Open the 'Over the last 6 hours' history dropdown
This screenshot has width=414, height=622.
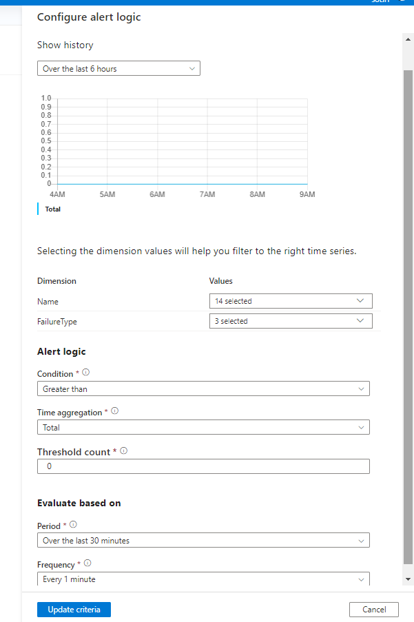(x=118, y=68)
